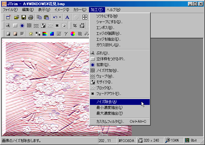Click the diffusion toolbar icon
205x145 pixels.
pos(22,26)
